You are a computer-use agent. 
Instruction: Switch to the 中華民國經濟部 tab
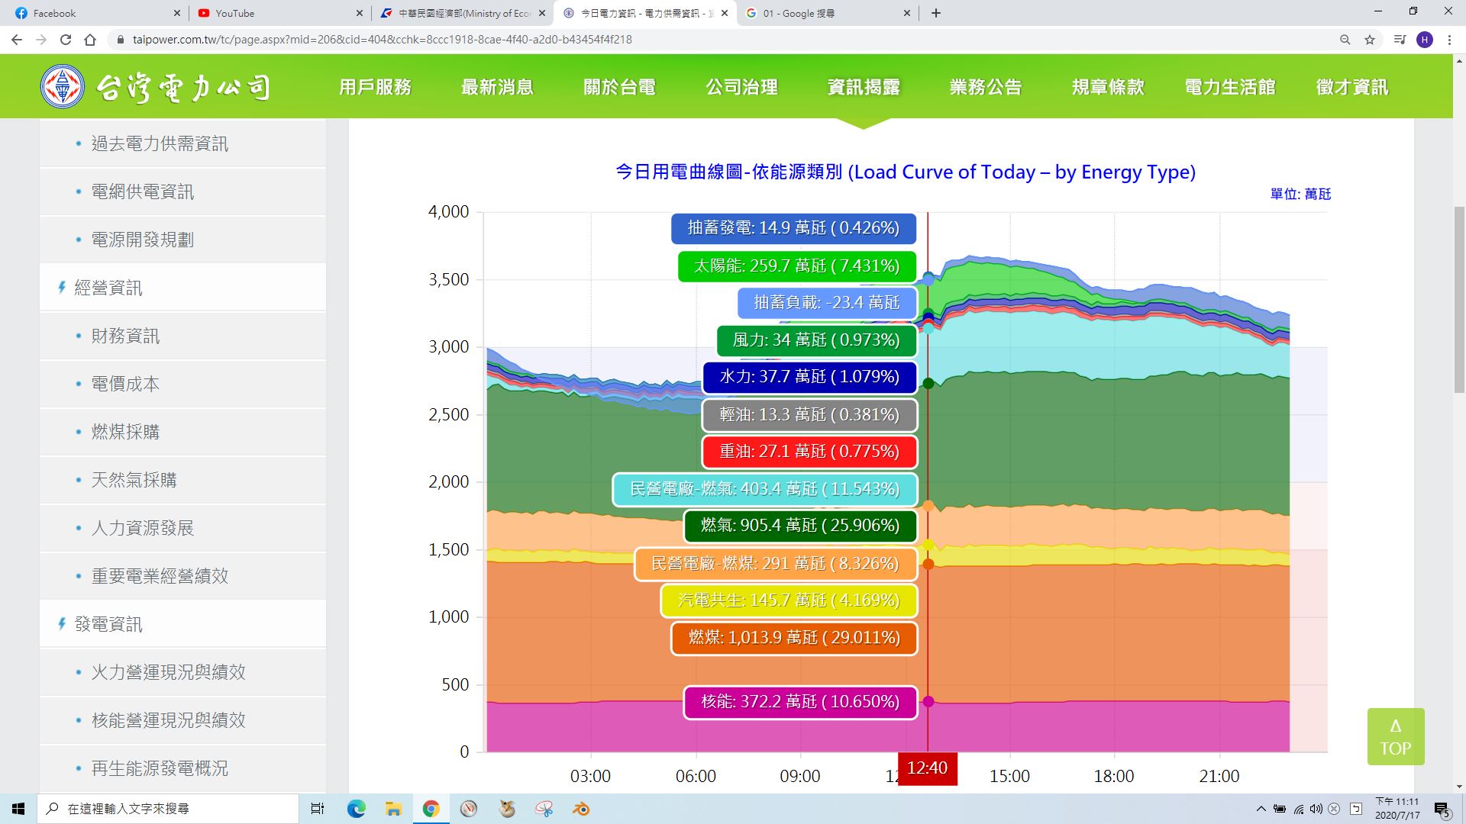463,13
